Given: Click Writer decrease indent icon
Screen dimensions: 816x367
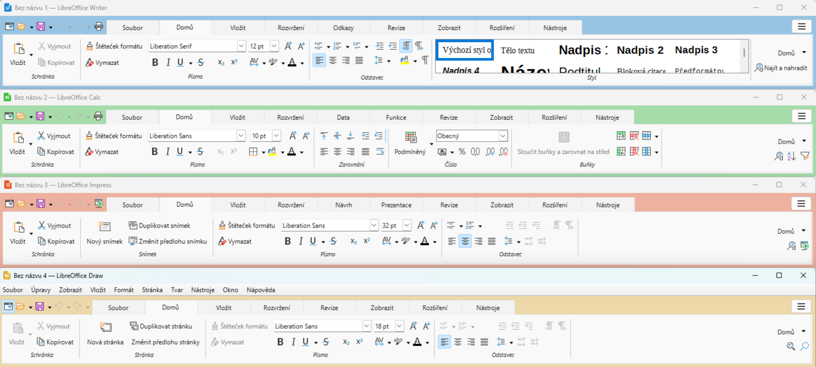Looking at the screenshot, I should (393, 46).
